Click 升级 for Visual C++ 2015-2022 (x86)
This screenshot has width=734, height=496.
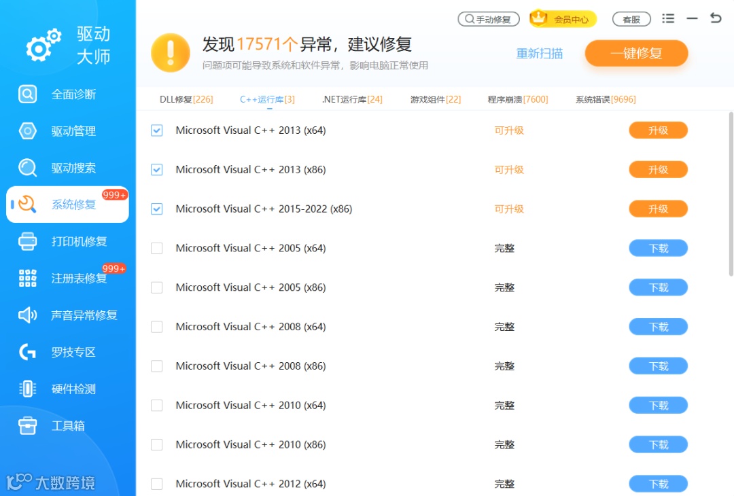[658, 209]
